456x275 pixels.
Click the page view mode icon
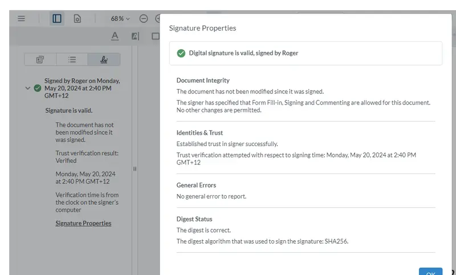tap(78, 19)
